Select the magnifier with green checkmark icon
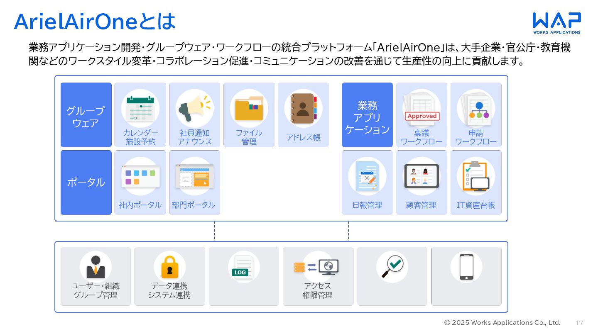598x336 pixels. (x=392, y=266)
